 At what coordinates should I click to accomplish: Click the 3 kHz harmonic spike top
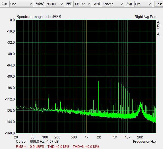point(106,76)
